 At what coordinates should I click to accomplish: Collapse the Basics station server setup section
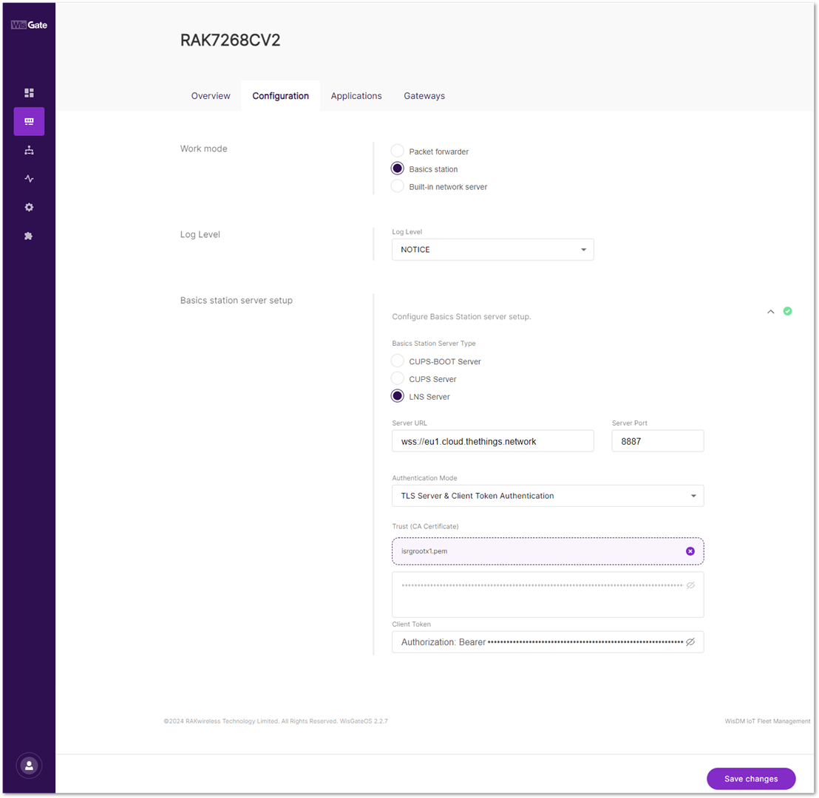click(770, 312)
